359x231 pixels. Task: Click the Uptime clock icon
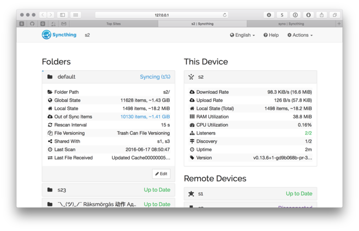(192, 149)
